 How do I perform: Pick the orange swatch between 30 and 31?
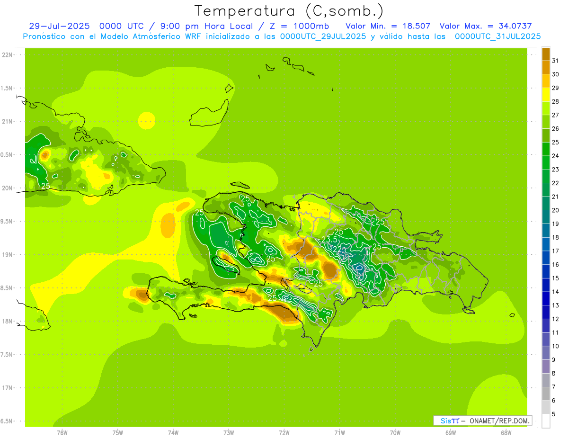point(546,67)
